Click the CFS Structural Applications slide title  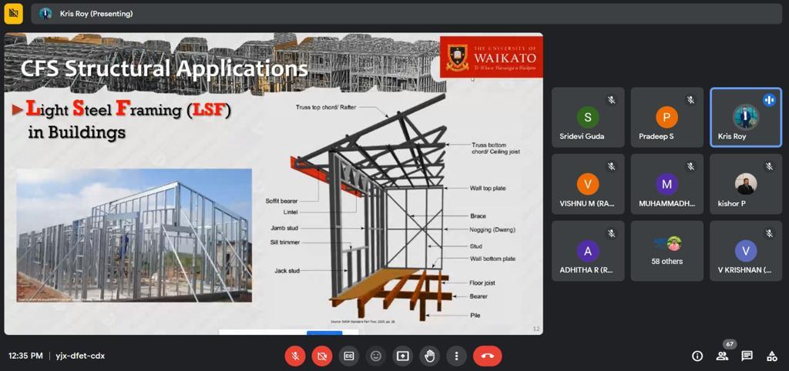164,69
